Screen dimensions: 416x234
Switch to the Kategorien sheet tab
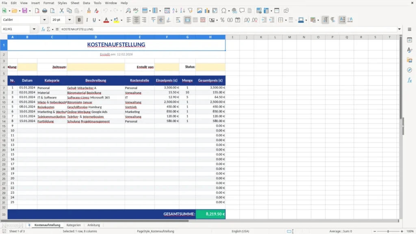click(74, 225)
